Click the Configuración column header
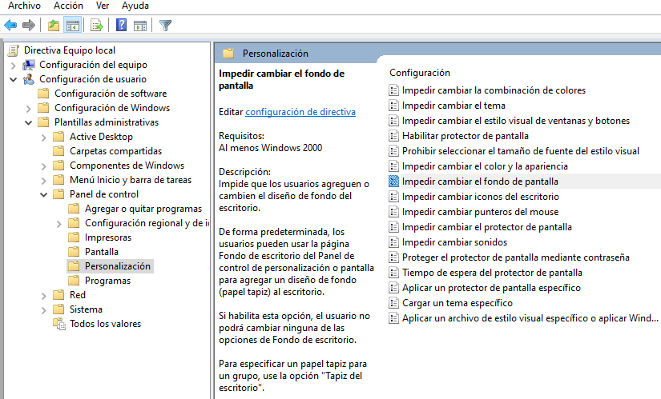661x399 pixels. (420, 73)
